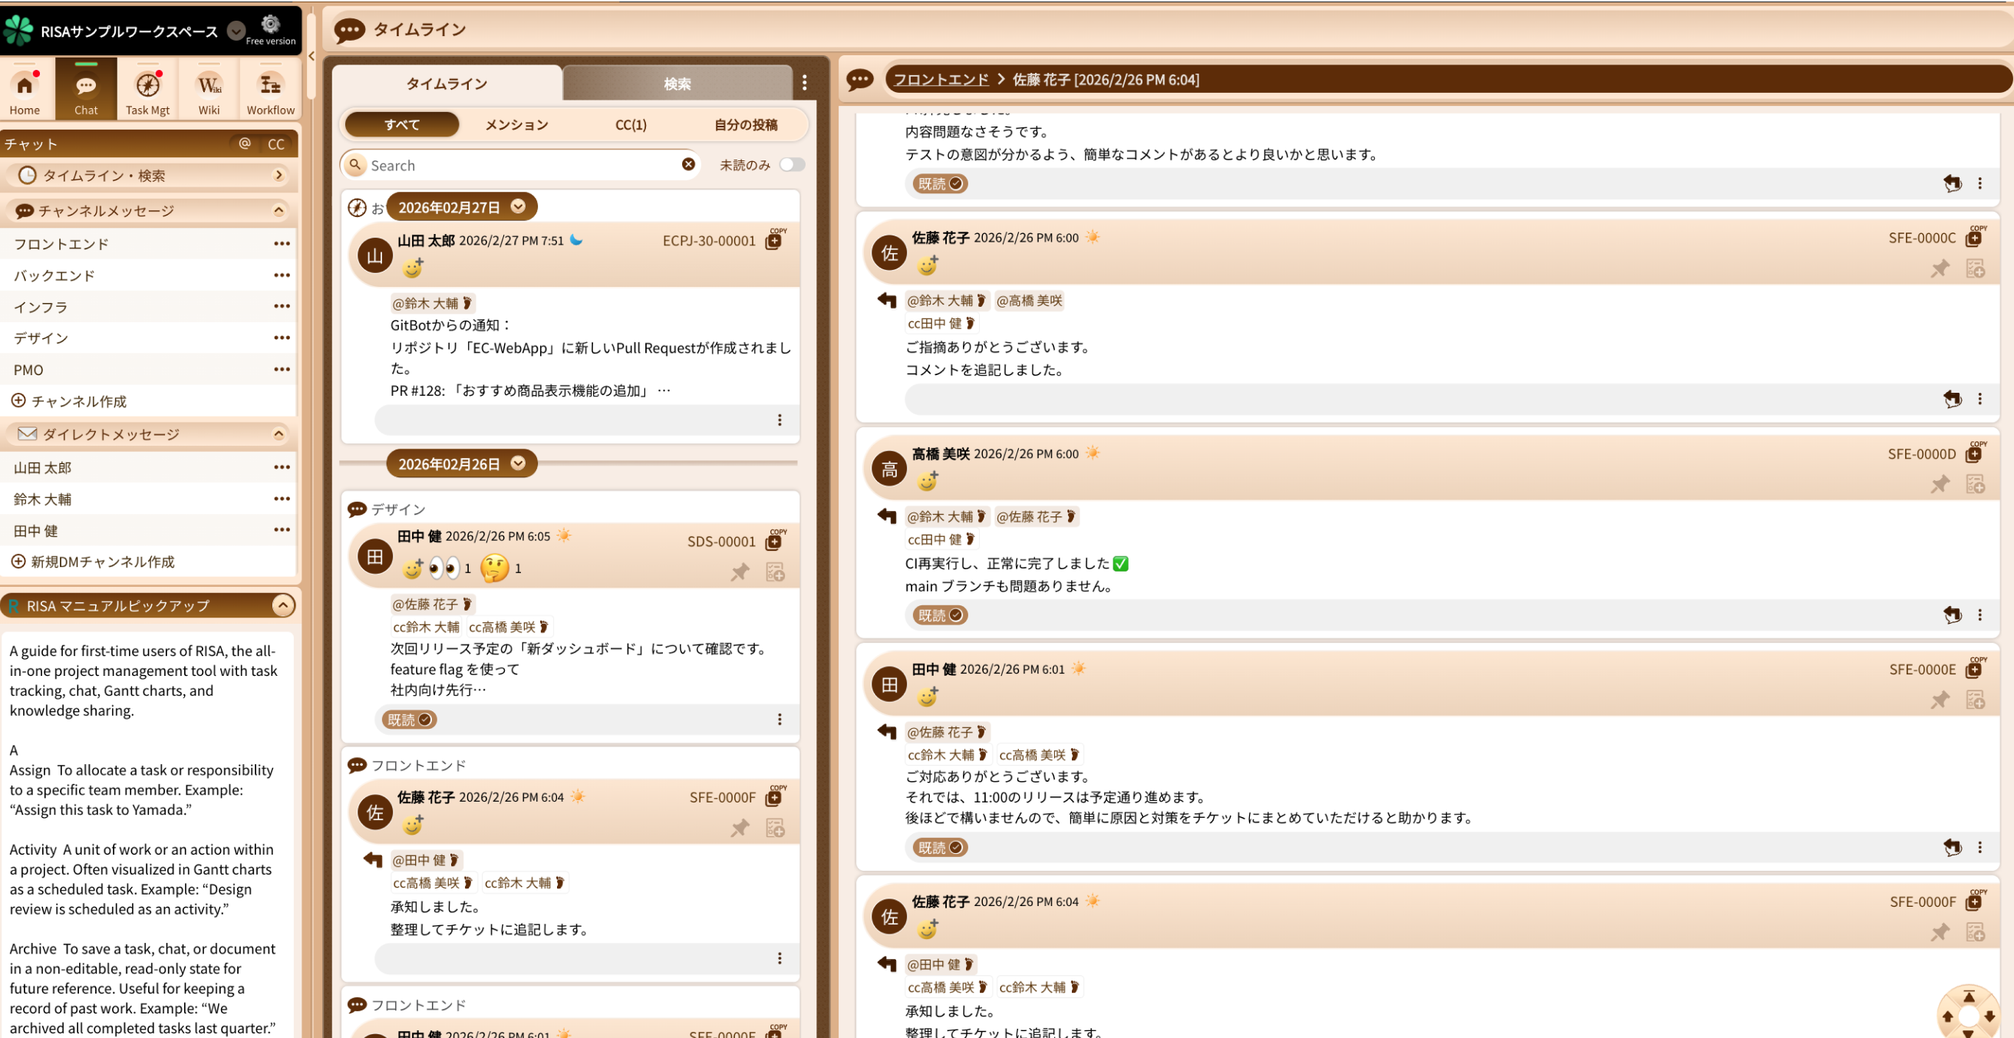Click the workspace settings gear icon
The image size is (2014, 1038).
click(x=271, y=24)
